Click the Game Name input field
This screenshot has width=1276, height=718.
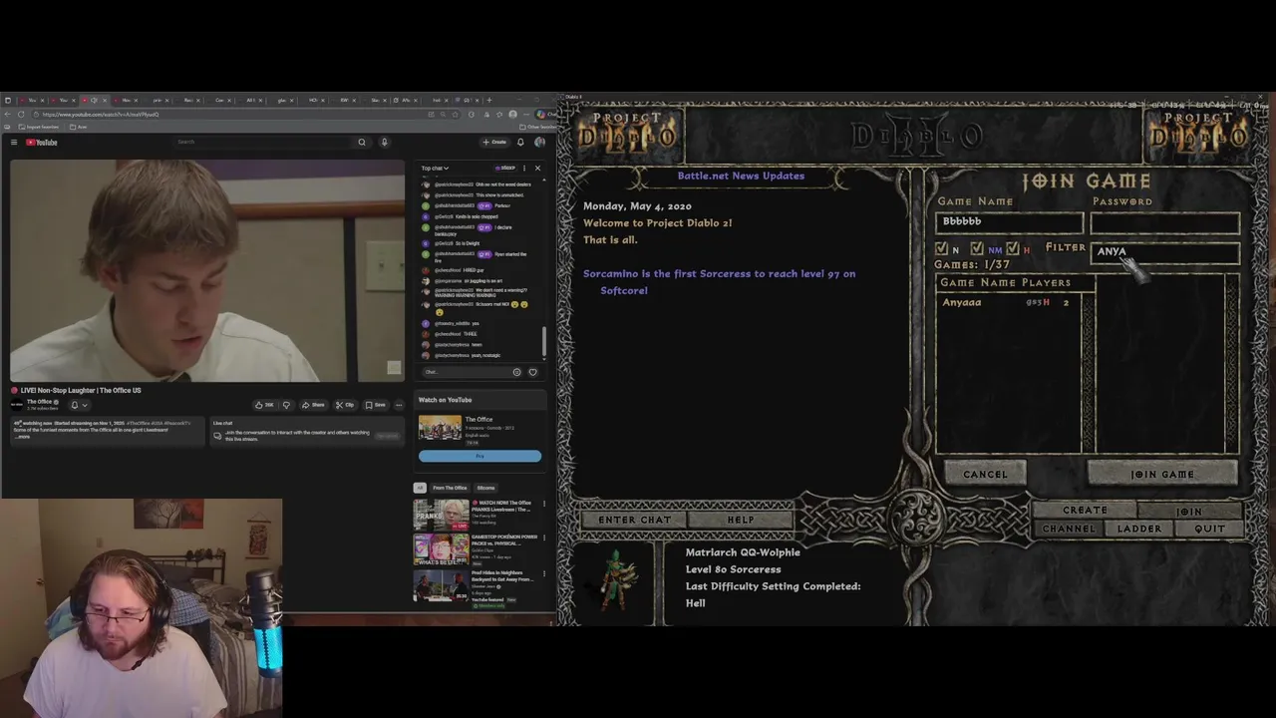1009,222
